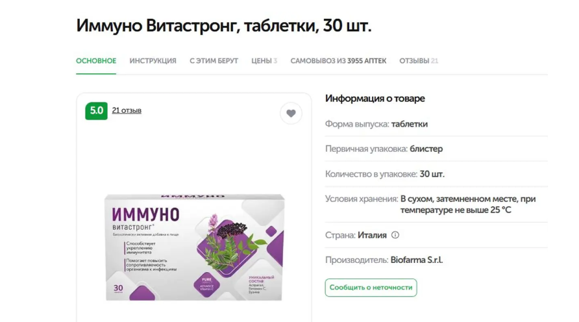Click the Biofarma S.r.l. manufacturer name

coord(417,260)
